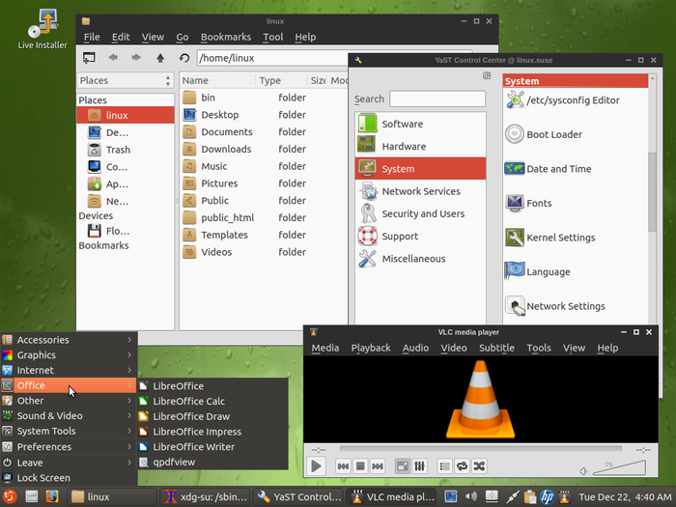Image resolution: width=676 pixels, height=507 pixels.
Task: Open the Places side pane dropdown
Action: 126,81
